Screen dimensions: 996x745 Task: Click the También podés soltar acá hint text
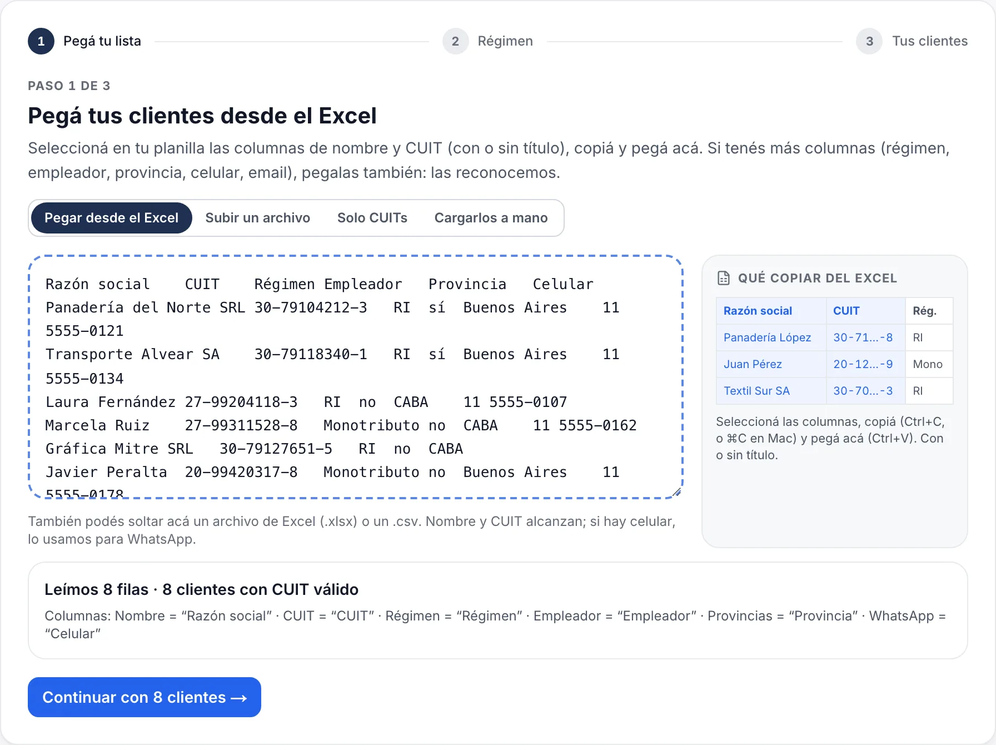[x=351, y=530]
